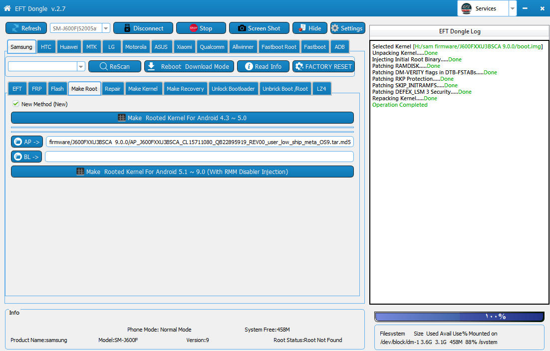Open the Unlock Bootloader tab
This screenshot has width=550, height=351.
point(233,89)
